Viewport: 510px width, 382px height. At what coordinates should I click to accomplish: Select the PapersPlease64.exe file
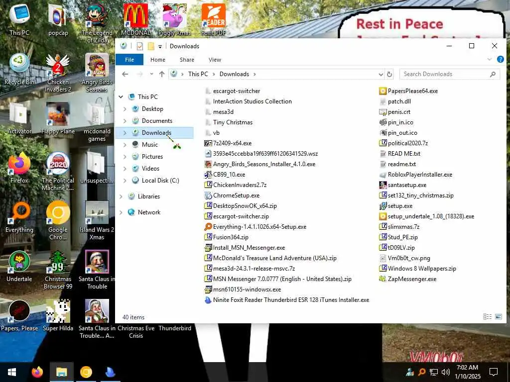408,91
